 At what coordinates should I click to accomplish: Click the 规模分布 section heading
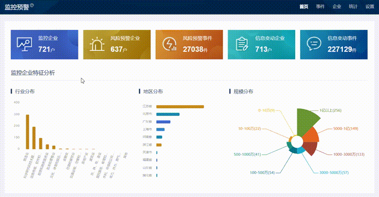(x=243, y=91)
